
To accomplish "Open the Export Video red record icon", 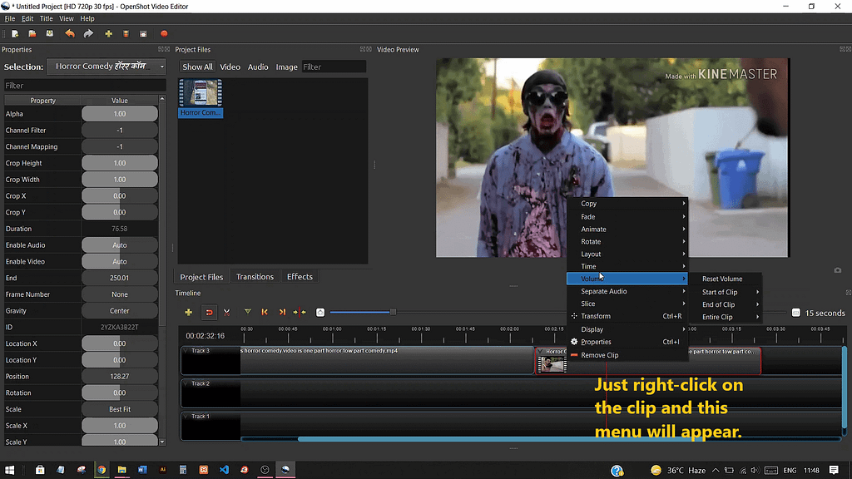I will coord(164,33).
